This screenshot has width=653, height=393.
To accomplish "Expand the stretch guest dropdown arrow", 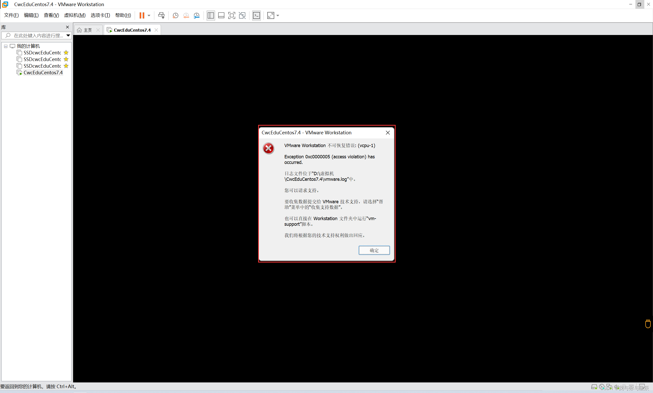I will coord(278,15).
